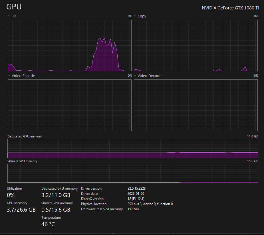The image size is (264, 235).
Task: Click the Video Decode graph
Action: tap(196, 105)
